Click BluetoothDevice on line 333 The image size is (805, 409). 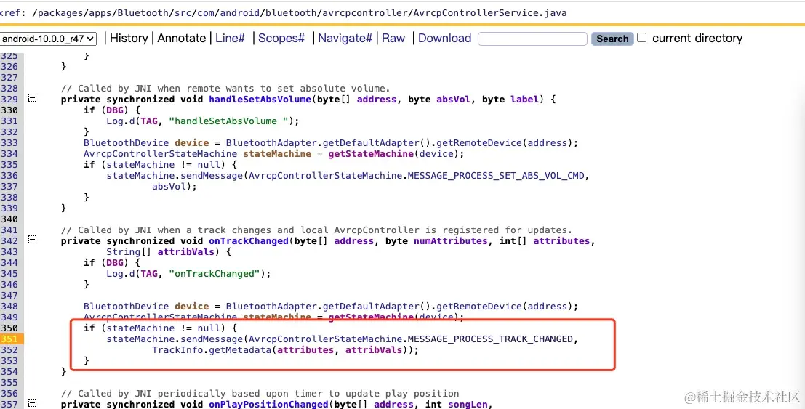click(127, 142)
